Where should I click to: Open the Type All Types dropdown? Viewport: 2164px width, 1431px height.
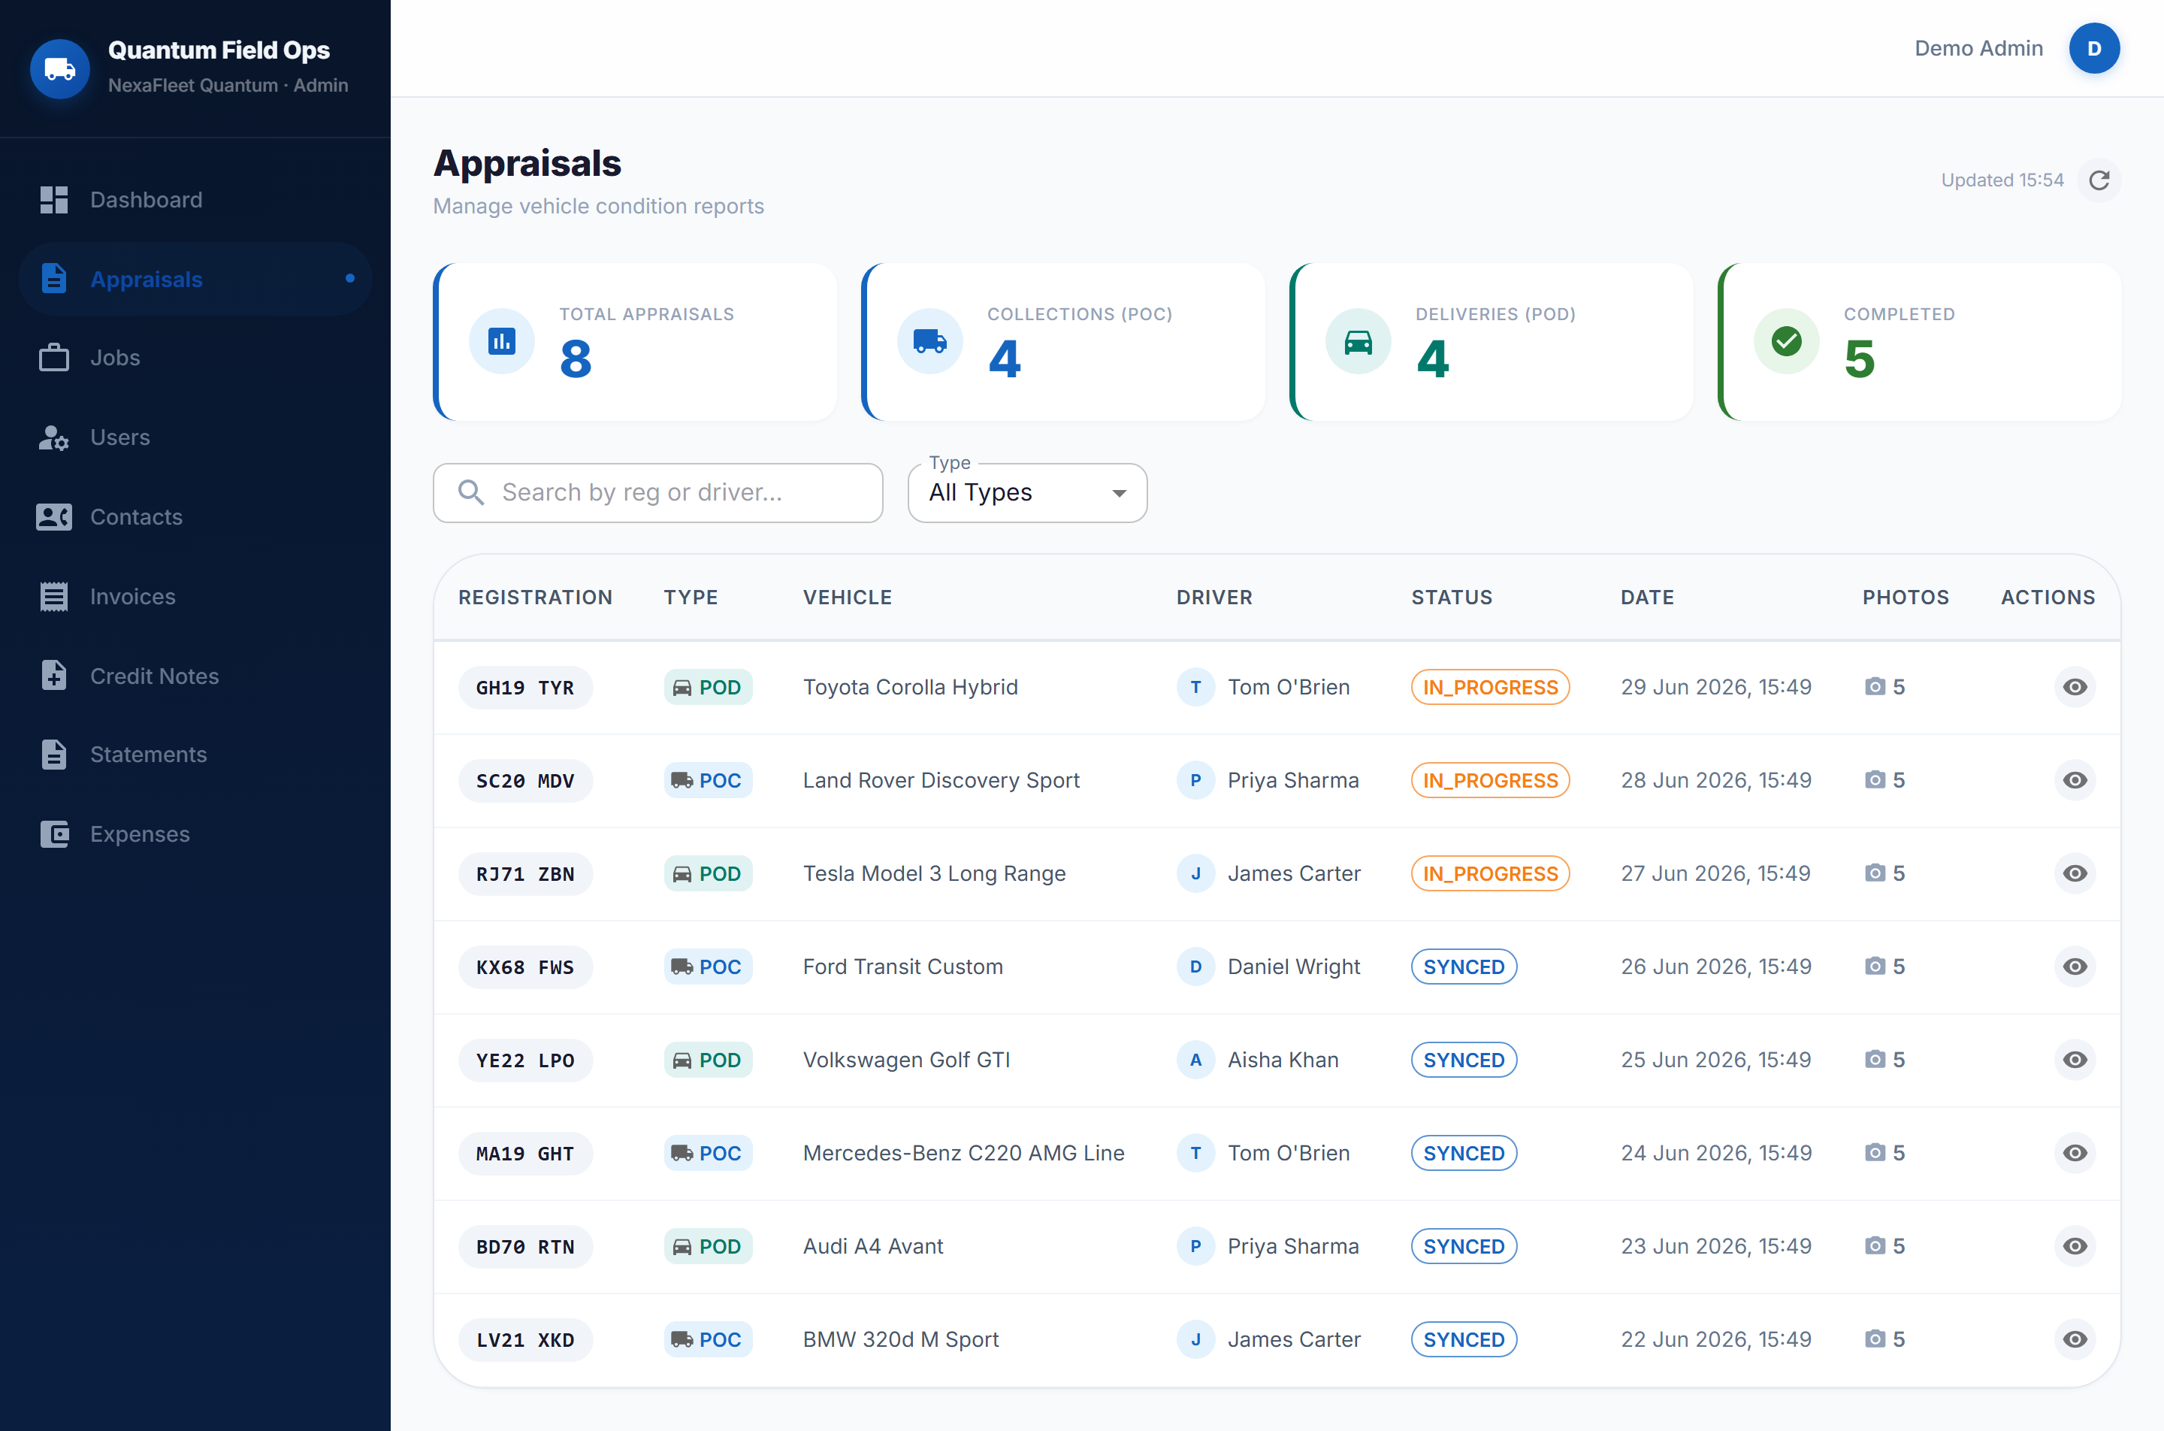(1027, 493)
